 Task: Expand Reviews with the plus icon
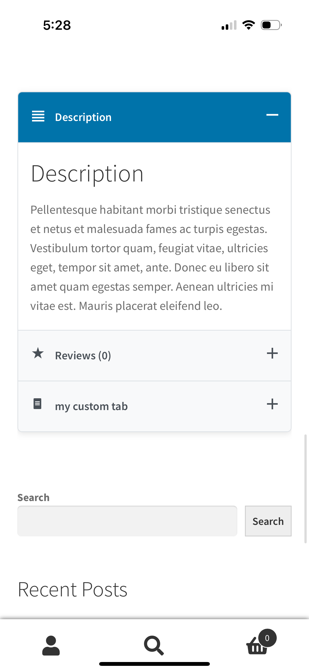(272, 353)
